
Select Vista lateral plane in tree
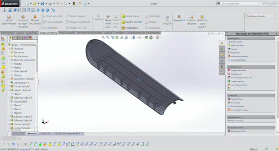point(20,71)
